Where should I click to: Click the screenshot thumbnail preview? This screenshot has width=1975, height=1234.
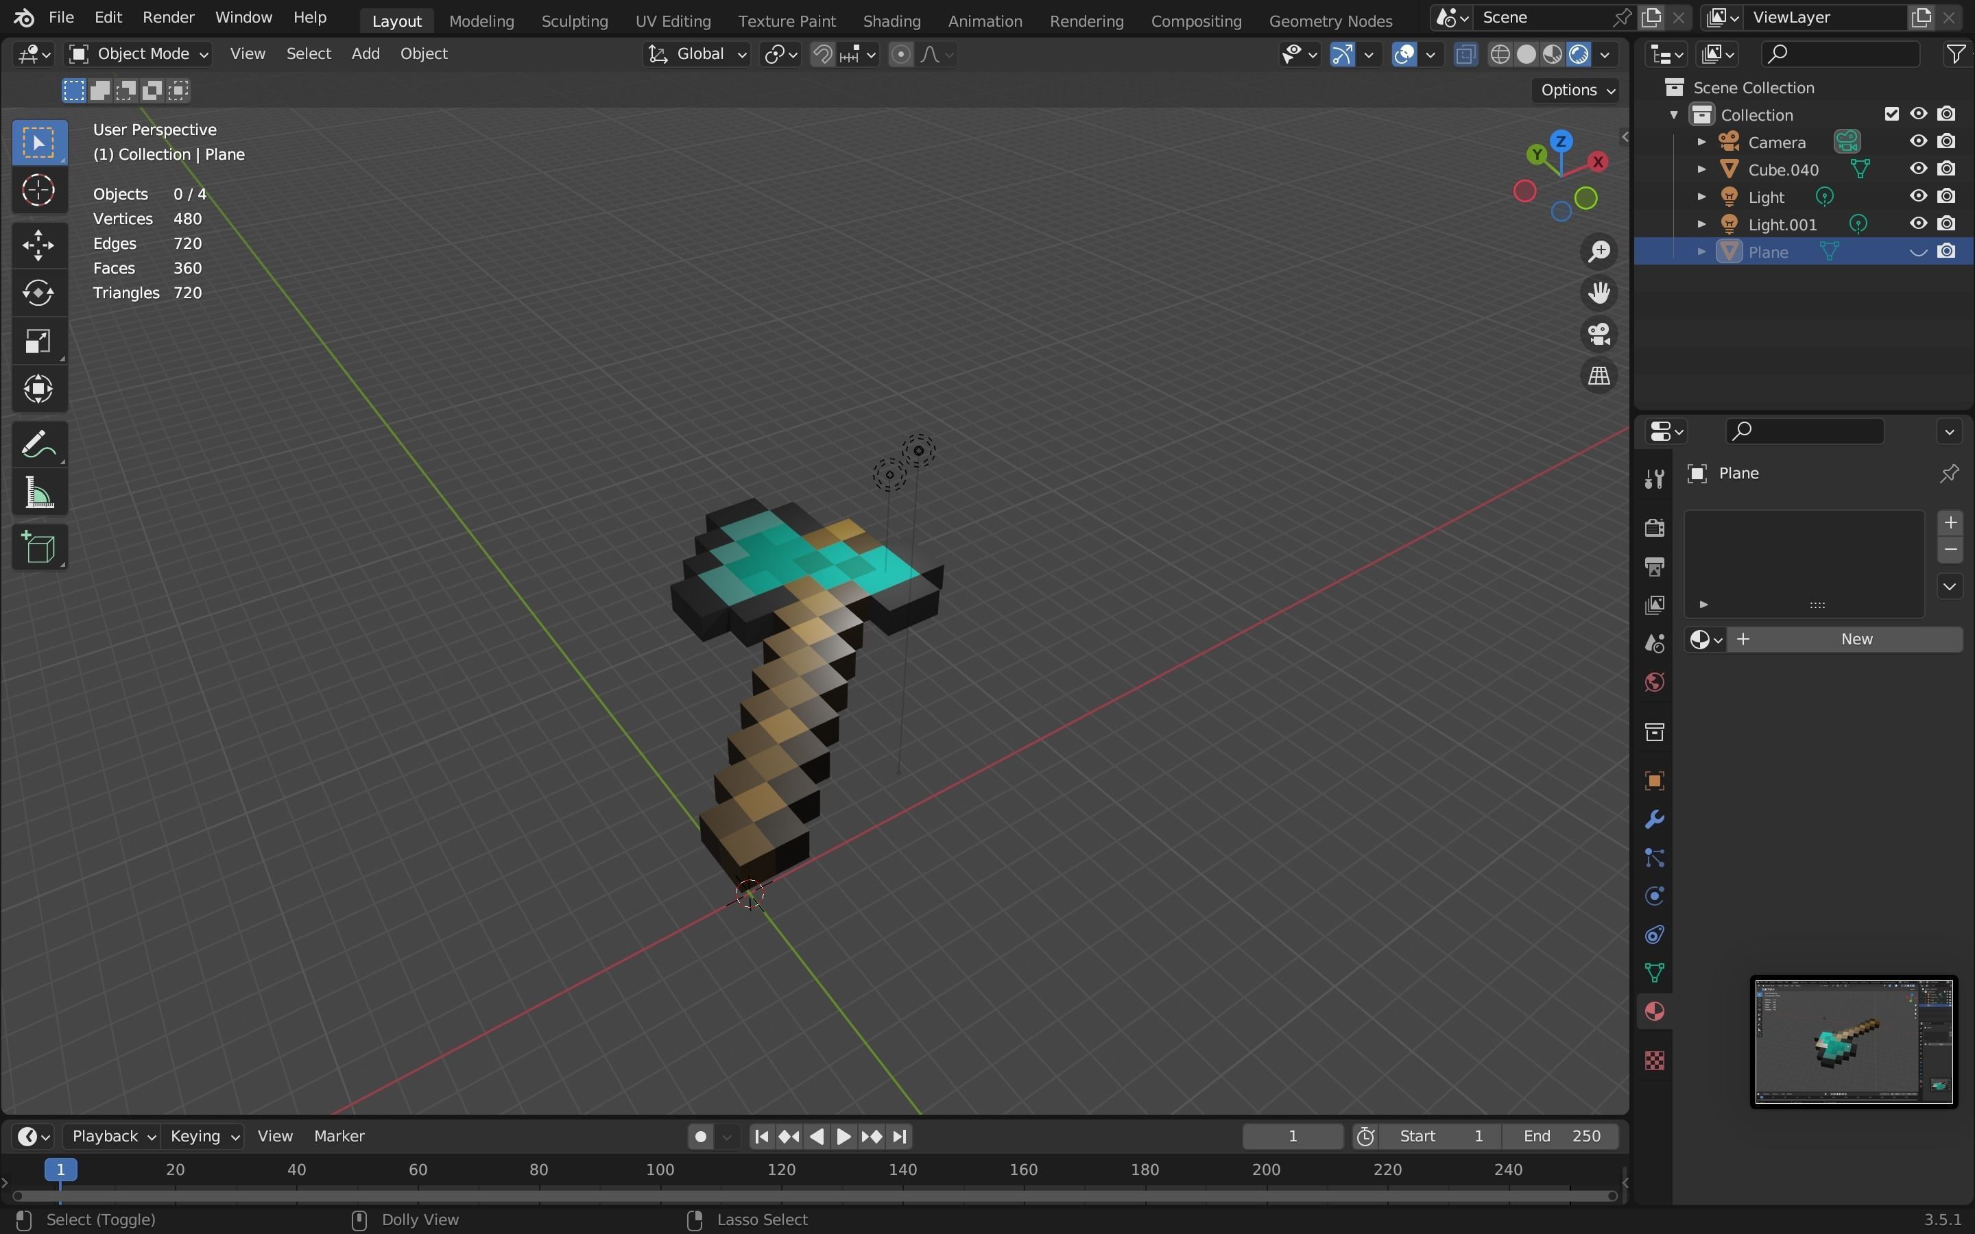1854,1042
